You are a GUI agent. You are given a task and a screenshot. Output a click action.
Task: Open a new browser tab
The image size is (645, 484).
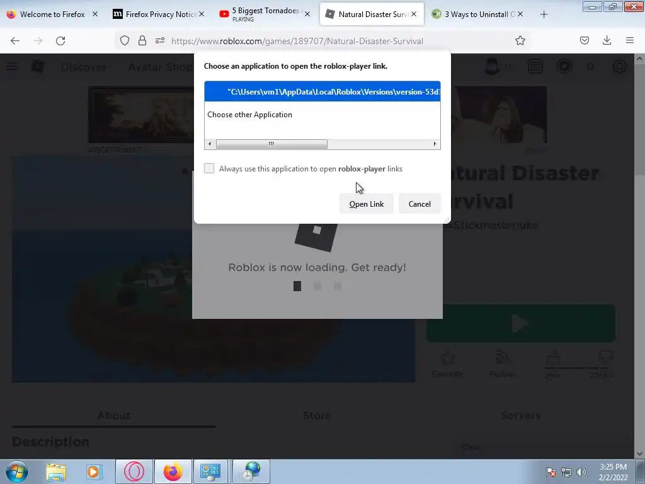coord(544,14)
